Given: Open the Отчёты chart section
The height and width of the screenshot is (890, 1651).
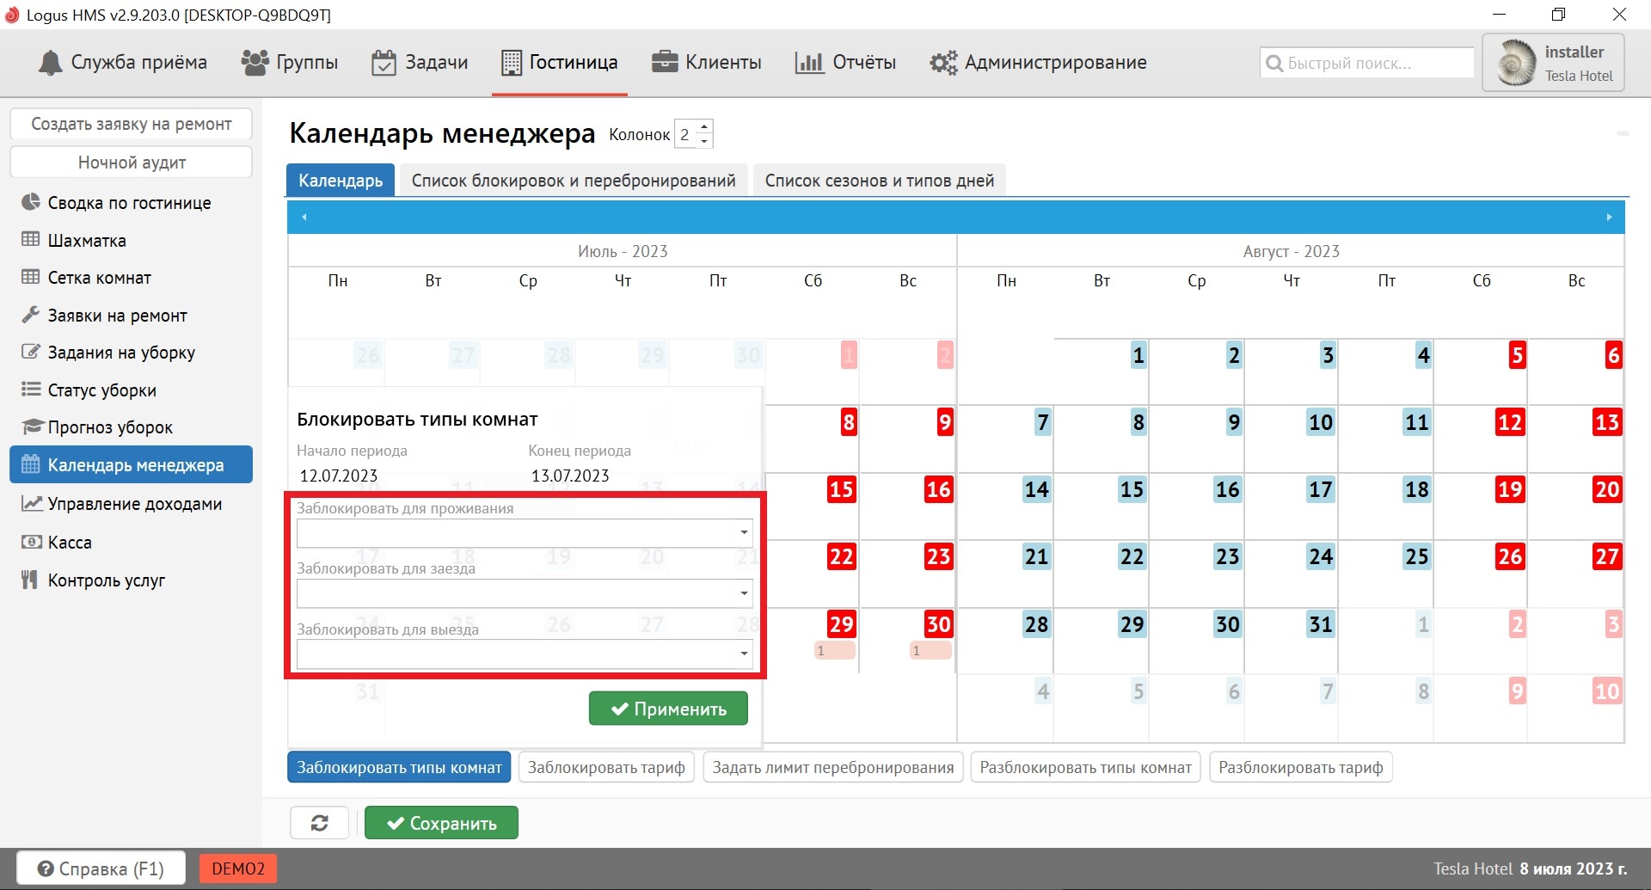Looking at the screenshot, I should [x=845, y=63].
